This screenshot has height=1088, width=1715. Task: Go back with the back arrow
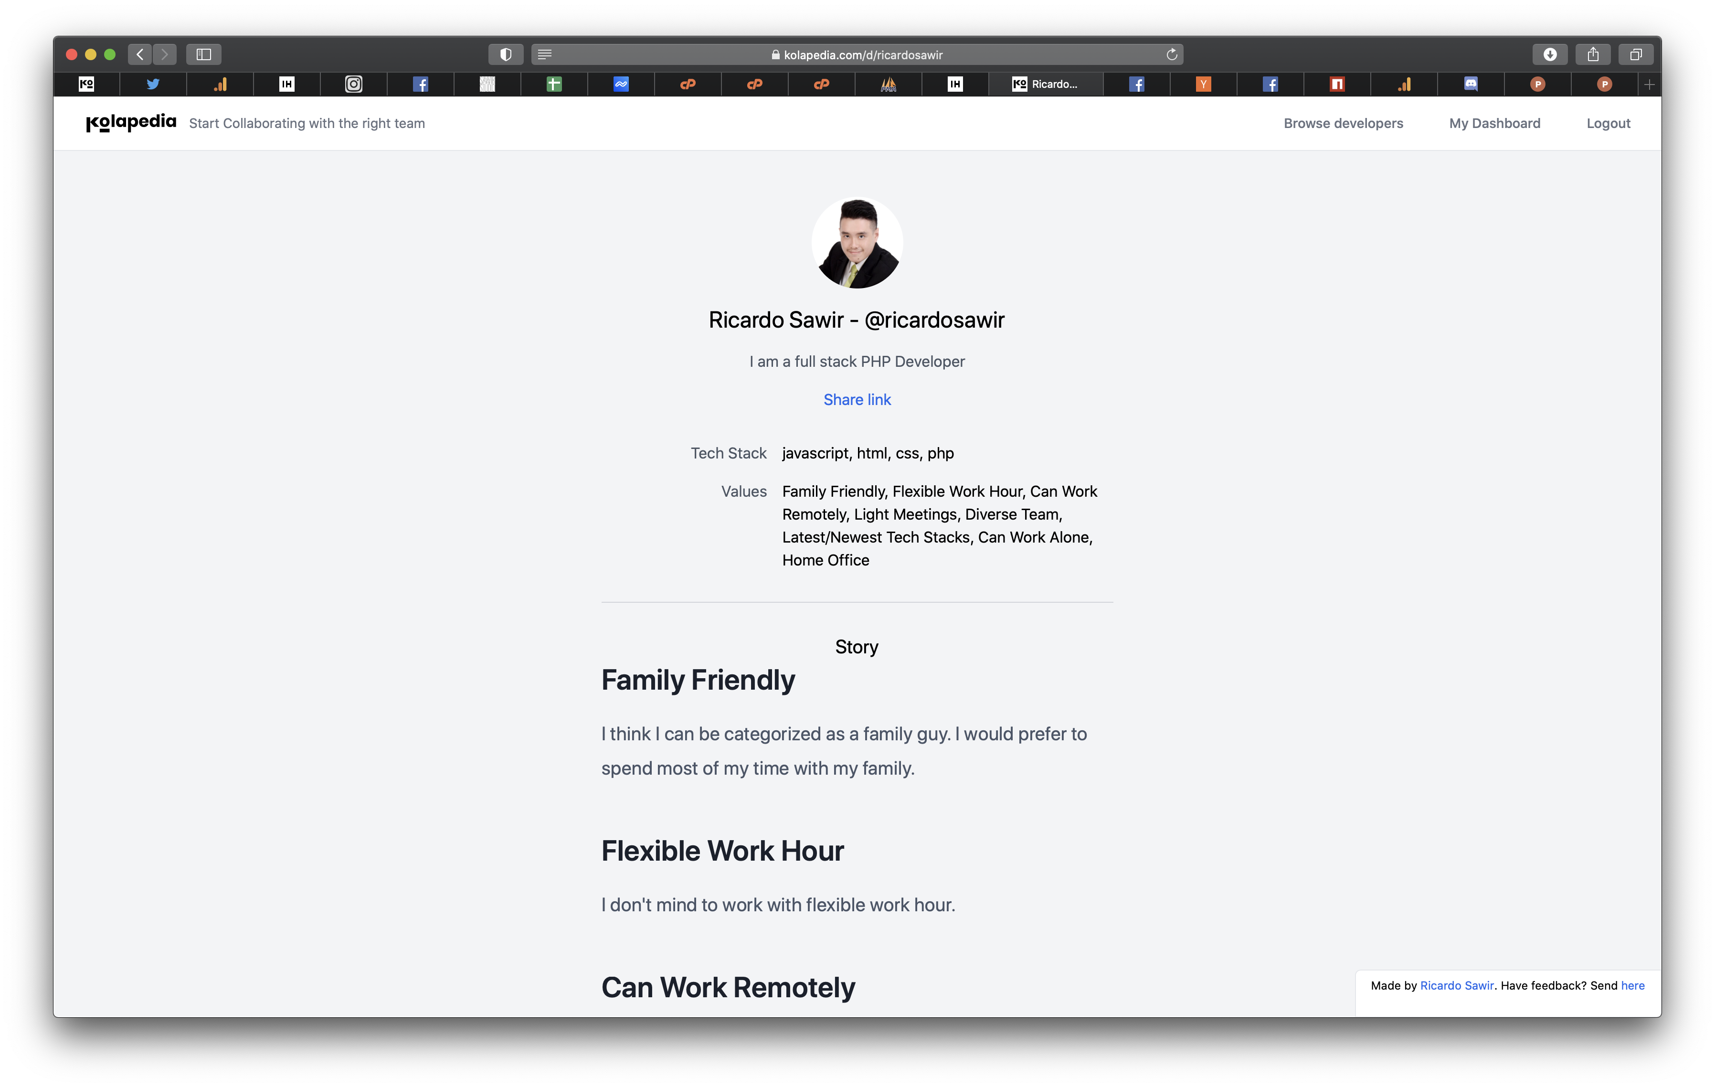coord(140,54)
